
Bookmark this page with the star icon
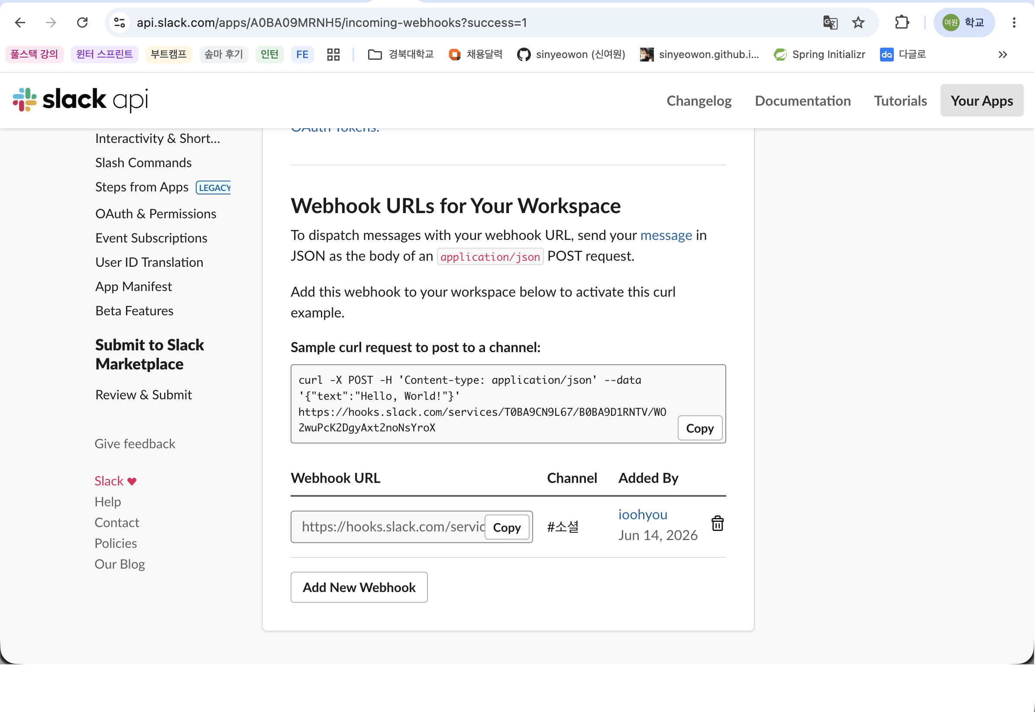[858, 23]
